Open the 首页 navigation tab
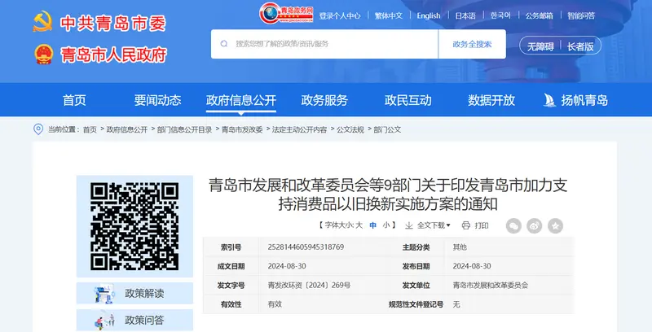The width and height of the screenshot is (652, 332). (74, 100)
